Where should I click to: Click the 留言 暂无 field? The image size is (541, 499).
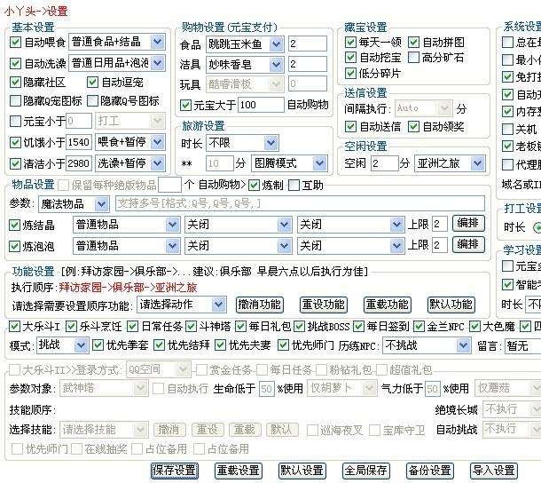click(522, 345)
